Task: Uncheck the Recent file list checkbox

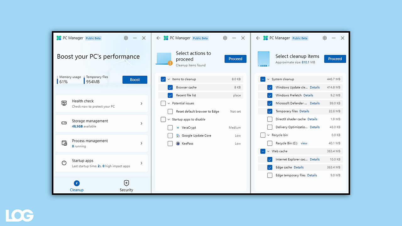Action: point(170,95)
